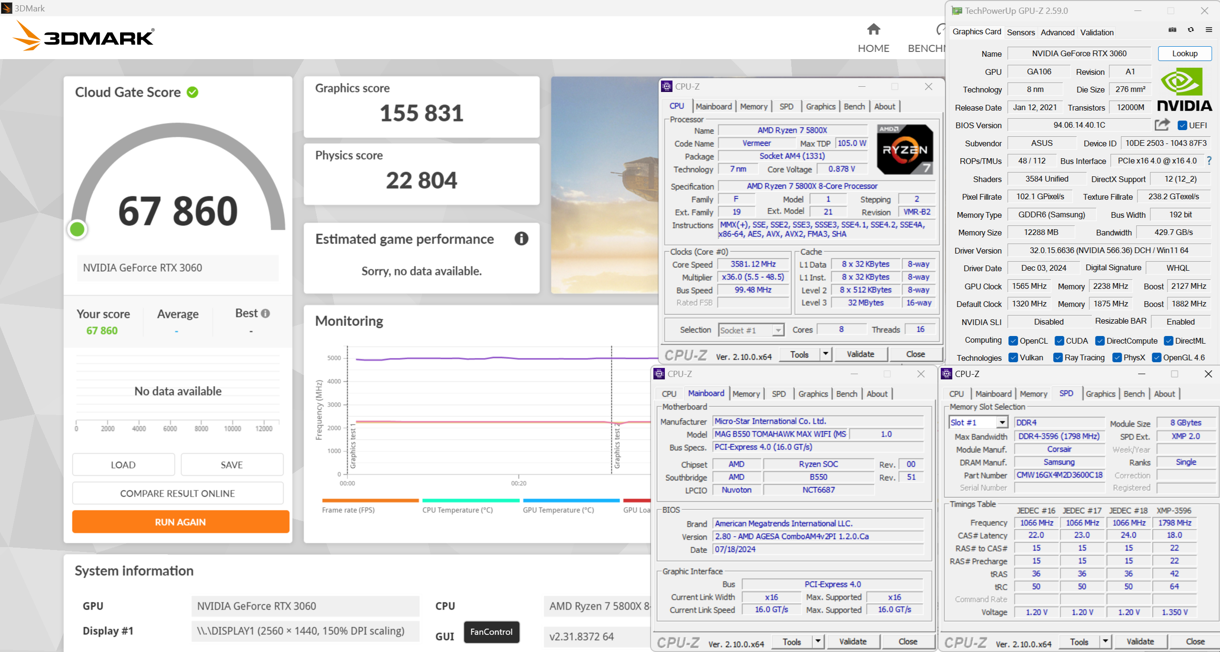Open the About tab in top CPU-Z window

coord(884,106)
